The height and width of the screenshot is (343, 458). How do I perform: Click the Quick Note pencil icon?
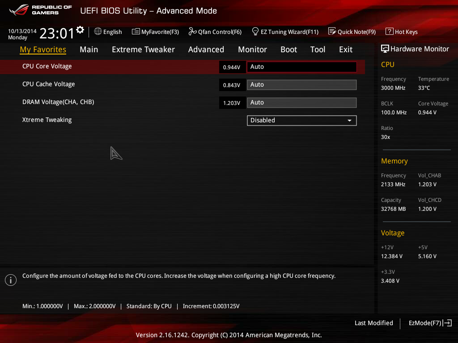[332, 31]
